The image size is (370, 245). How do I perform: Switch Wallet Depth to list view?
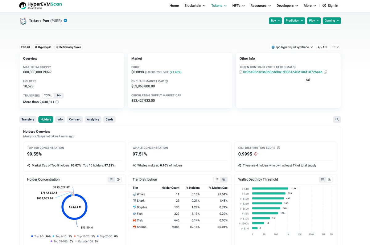click(x=323, y=179)
